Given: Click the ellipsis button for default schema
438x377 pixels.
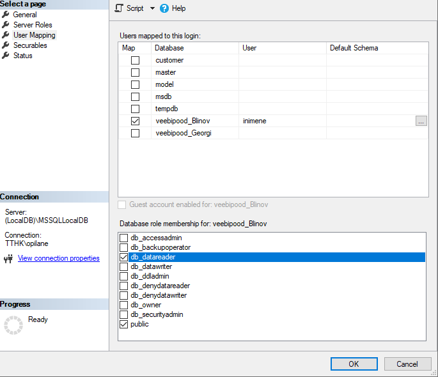Looking at the screenshot, I should coord(421,121).
